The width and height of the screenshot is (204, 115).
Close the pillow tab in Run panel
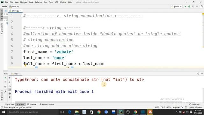[20, 74]
